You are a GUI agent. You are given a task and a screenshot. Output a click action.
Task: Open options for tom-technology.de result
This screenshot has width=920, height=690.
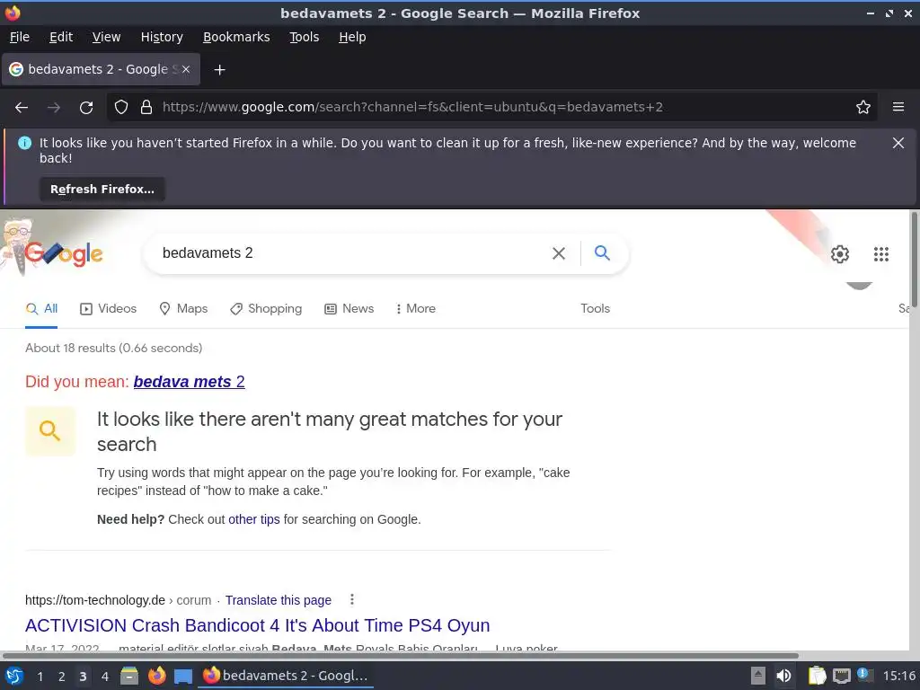(x=351, y=599)
